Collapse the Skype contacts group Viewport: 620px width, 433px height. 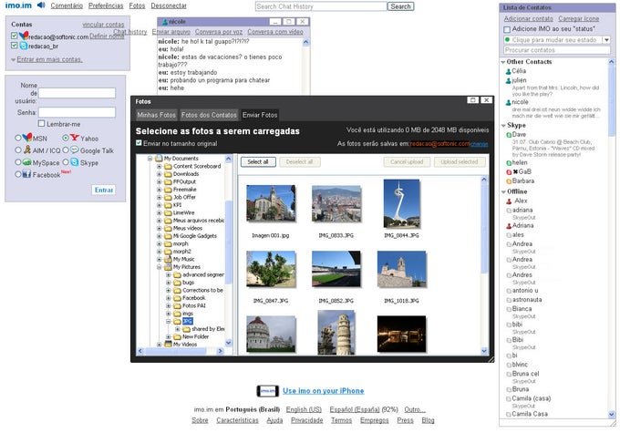point(503,126)
